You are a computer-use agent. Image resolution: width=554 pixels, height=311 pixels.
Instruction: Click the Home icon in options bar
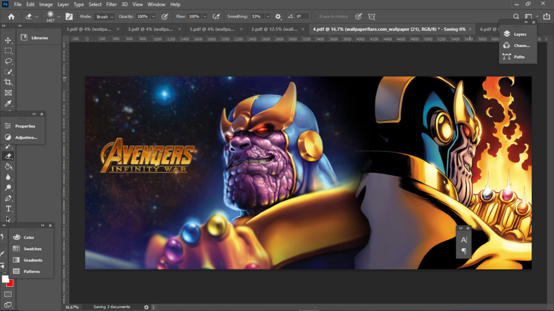(12, 17)
